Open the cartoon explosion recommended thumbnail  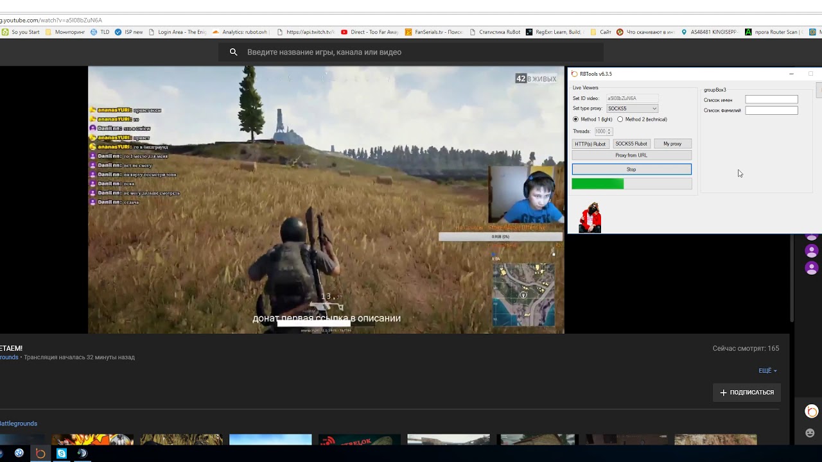(x=92, y=440)
